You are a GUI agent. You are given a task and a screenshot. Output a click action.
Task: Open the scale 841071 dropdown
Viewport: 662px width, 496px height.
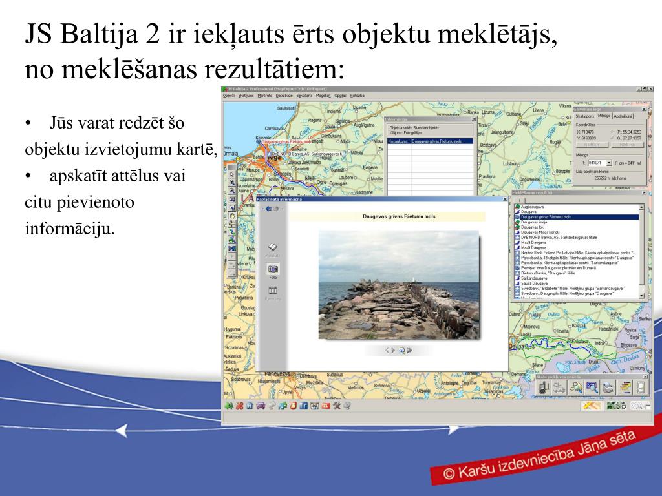pos(609,163)
